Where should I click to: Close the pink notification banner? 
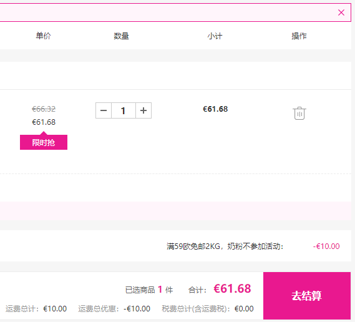341,12
